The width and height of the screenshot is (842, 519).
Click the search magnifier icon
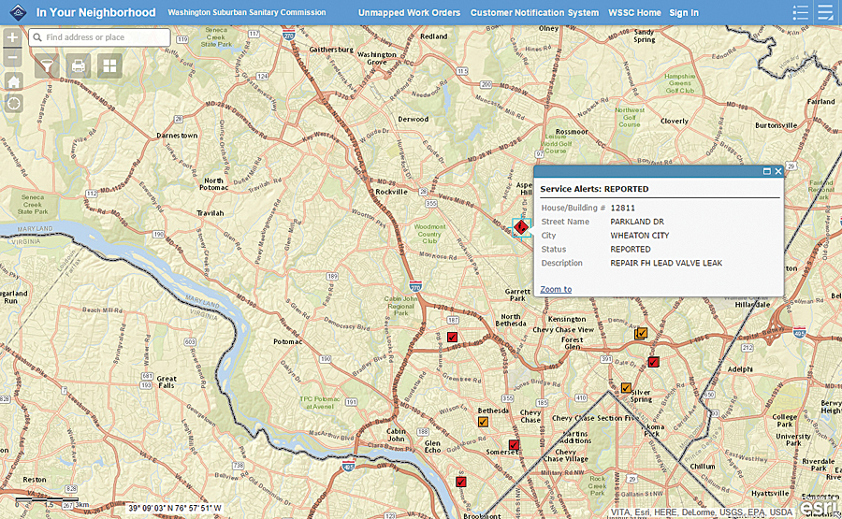[x=37, y=37]
